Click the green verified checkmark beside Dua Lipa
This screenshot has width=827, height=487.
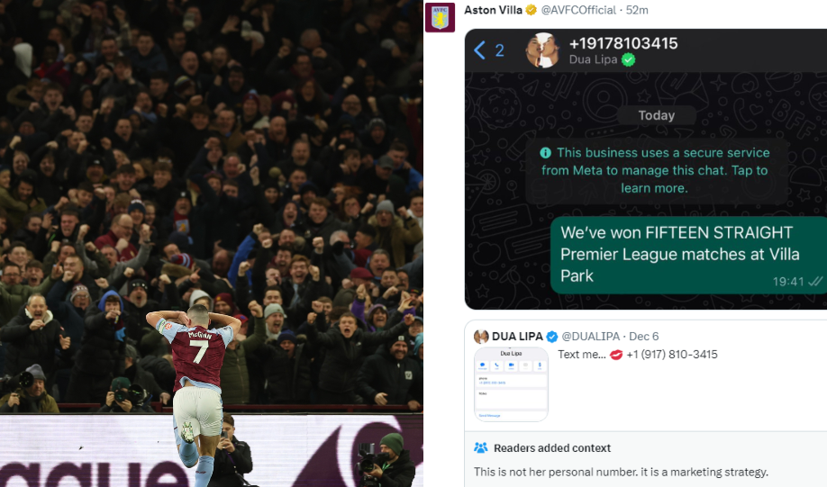pos(628,60)
